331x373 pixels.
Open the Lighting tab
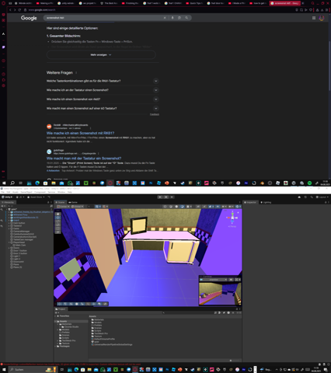(x=266, y=202)
